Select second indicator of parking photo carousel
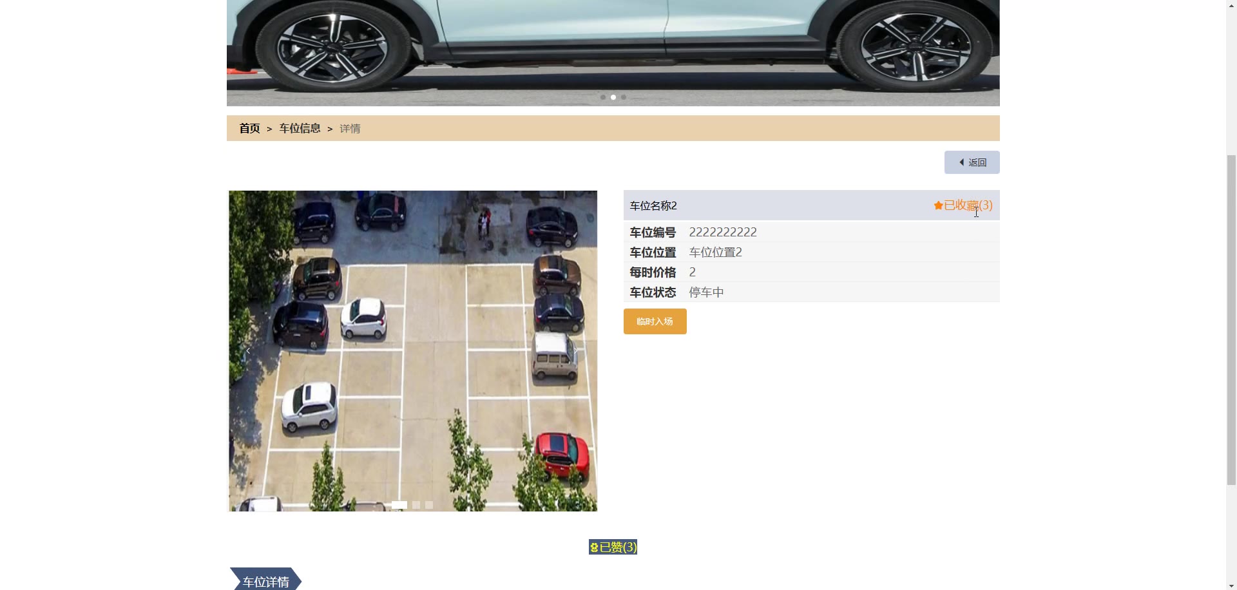 coord(416,505)
